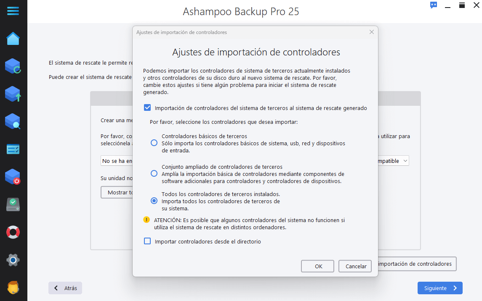Click Cancelar to dismiss the dialog

coord(355,266)
